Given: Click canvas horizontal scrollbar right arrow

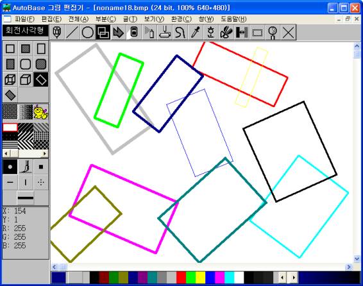Looking at the screenshot, I should 349,267.
